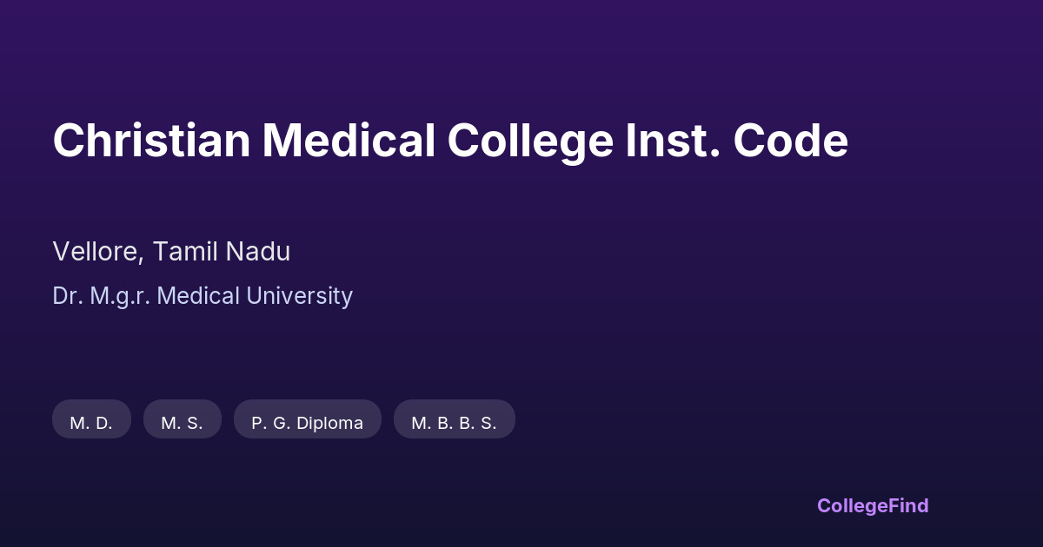
Task: Click the word Medical in the university line
Action: click(198, 296)
